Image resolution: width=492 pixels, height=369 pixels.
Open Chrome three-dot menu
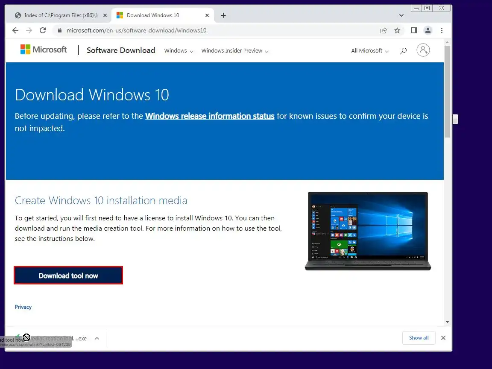[x=442, y=30]
